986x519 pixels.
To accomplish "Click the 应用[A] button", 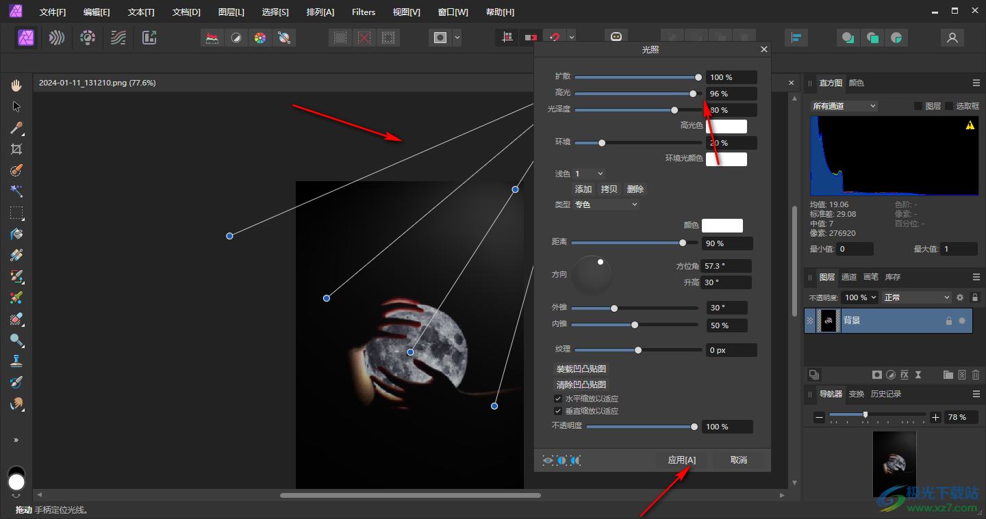I will click(x=681, y=460).
